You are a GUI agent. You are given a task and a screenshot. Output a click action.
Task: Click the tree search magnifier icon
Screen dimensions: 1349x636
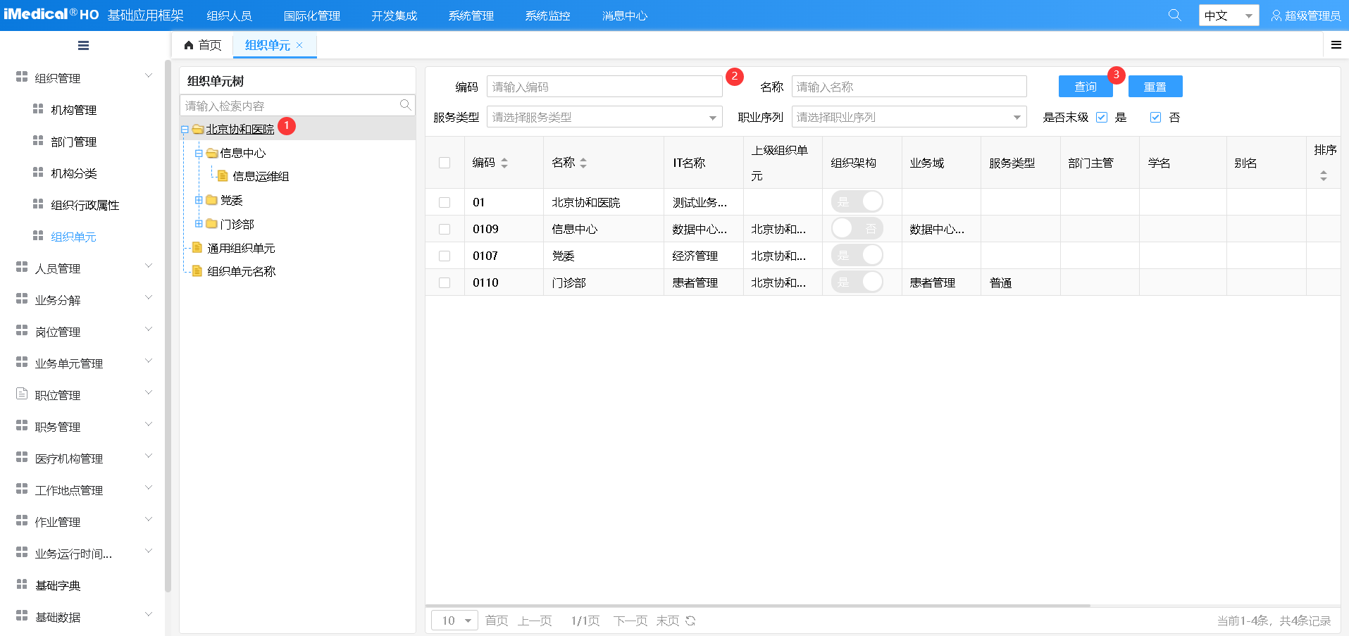point(405,105)
